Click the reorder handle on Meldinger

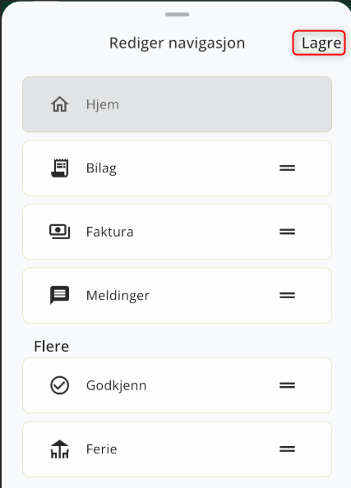287,296
